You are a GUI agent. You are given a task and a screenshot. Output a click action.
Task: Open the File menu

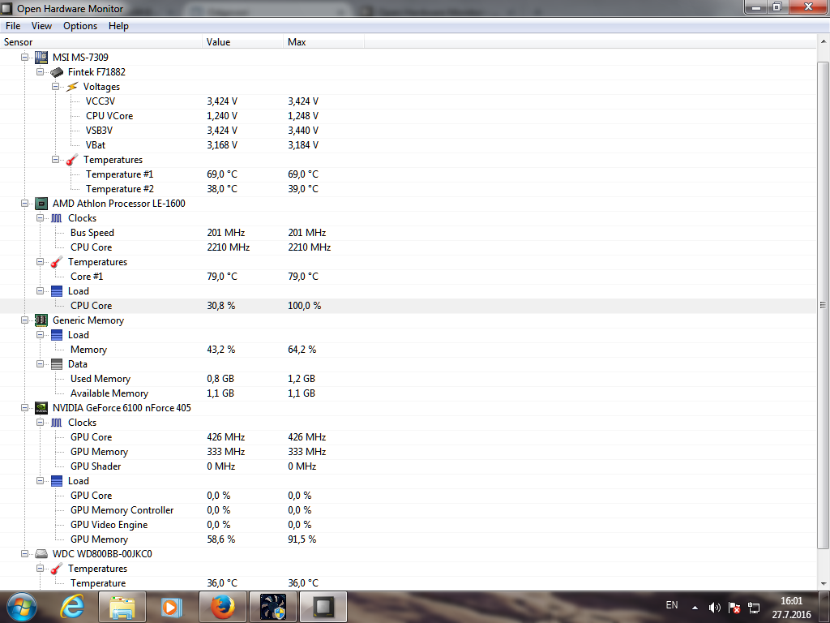pos(13,26)
